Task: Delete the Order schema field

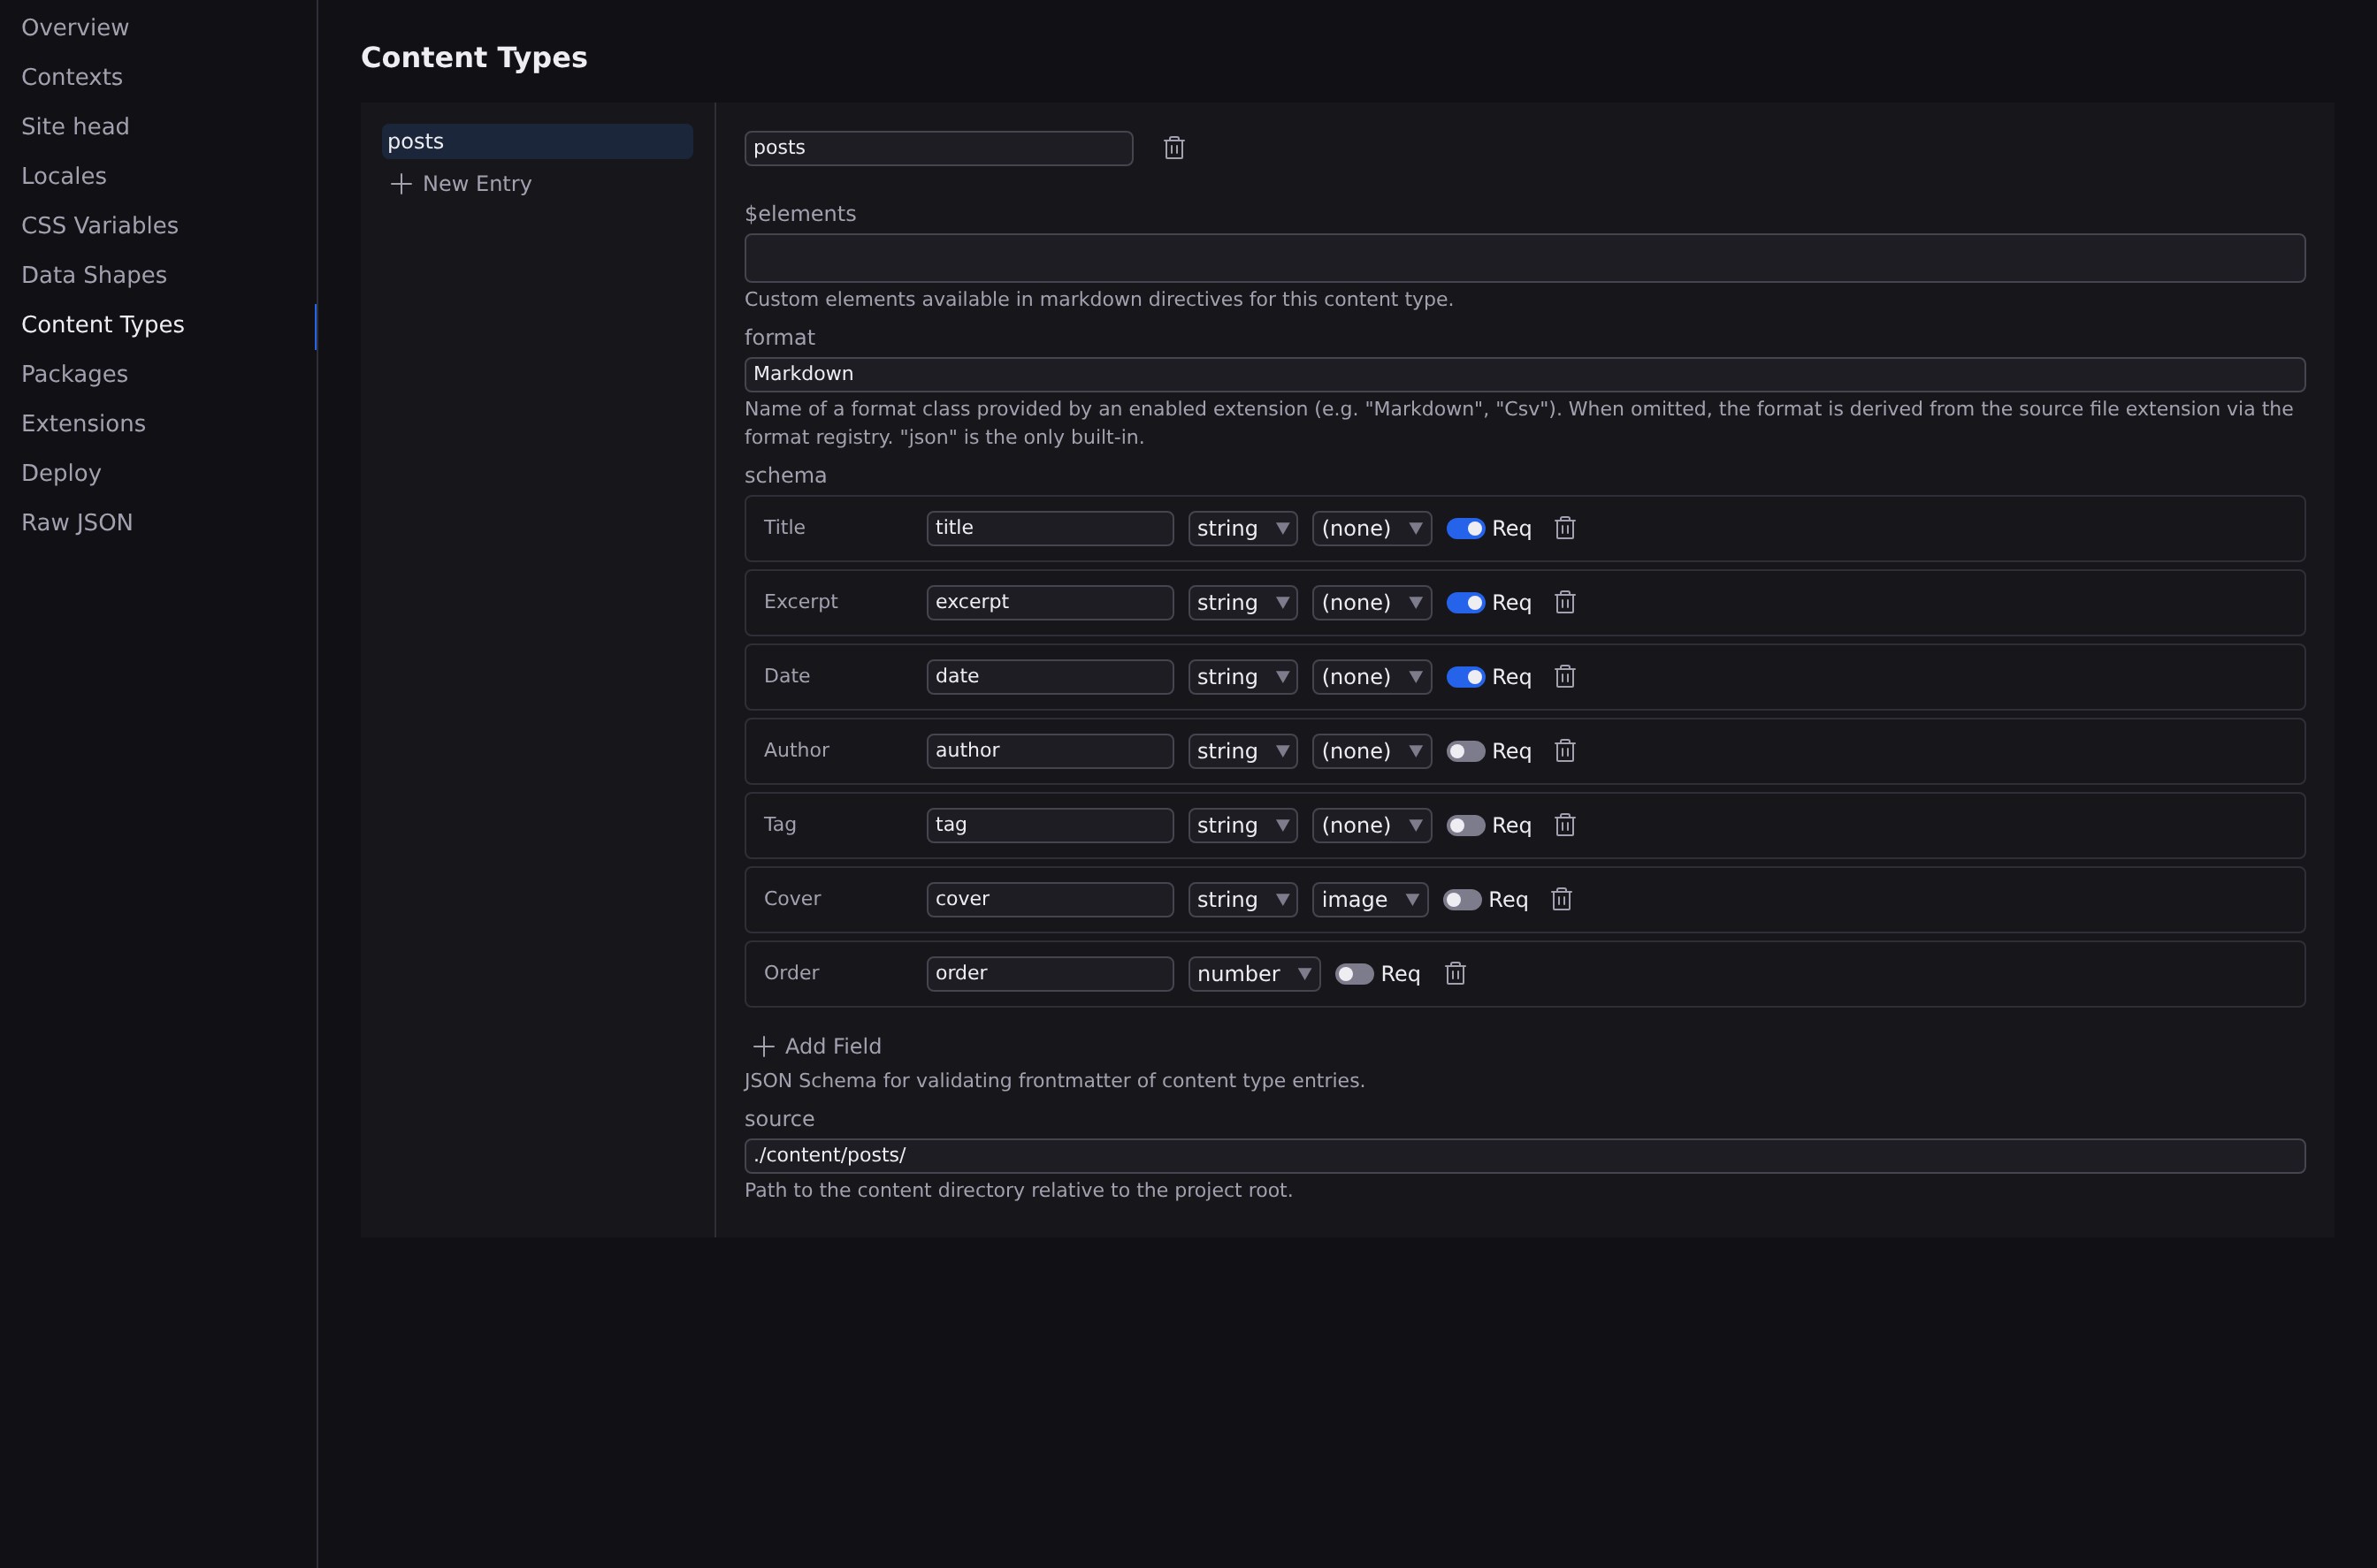Action: (x=1456, y=974)
